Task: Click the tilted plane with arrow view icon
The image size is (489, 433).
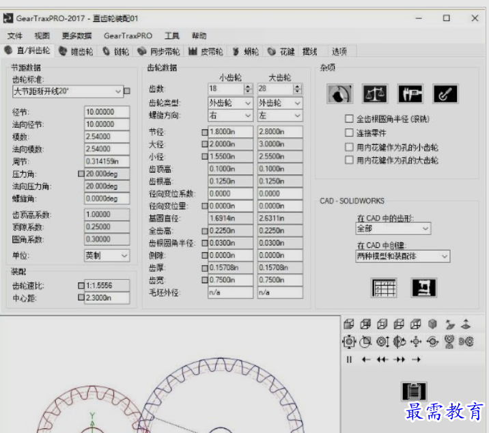Action: [x=449, y=324]
